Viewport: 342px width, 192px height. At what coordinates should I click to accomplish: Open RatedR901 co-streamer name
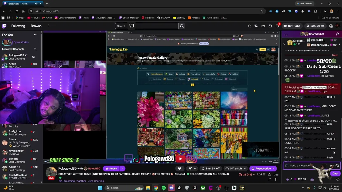(x=95, y=169)
